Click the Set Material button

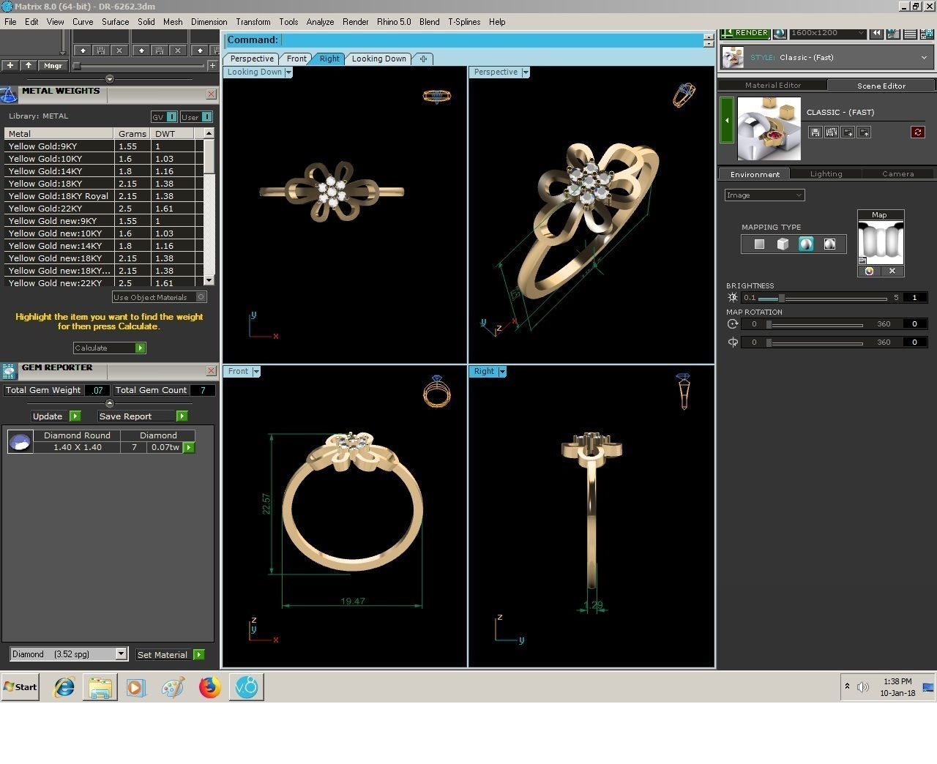(x=170, y=655)
